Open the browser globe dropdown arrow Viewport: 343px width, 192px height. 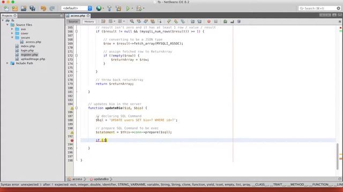103,9
